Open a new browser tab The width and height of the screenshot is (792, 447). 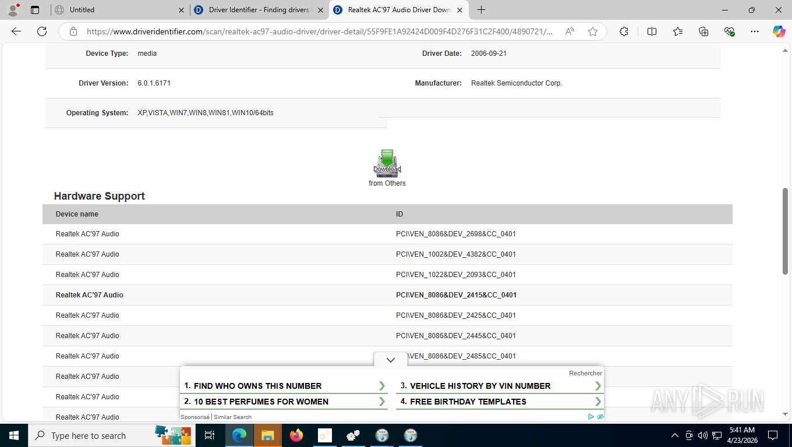coord(481,10)
